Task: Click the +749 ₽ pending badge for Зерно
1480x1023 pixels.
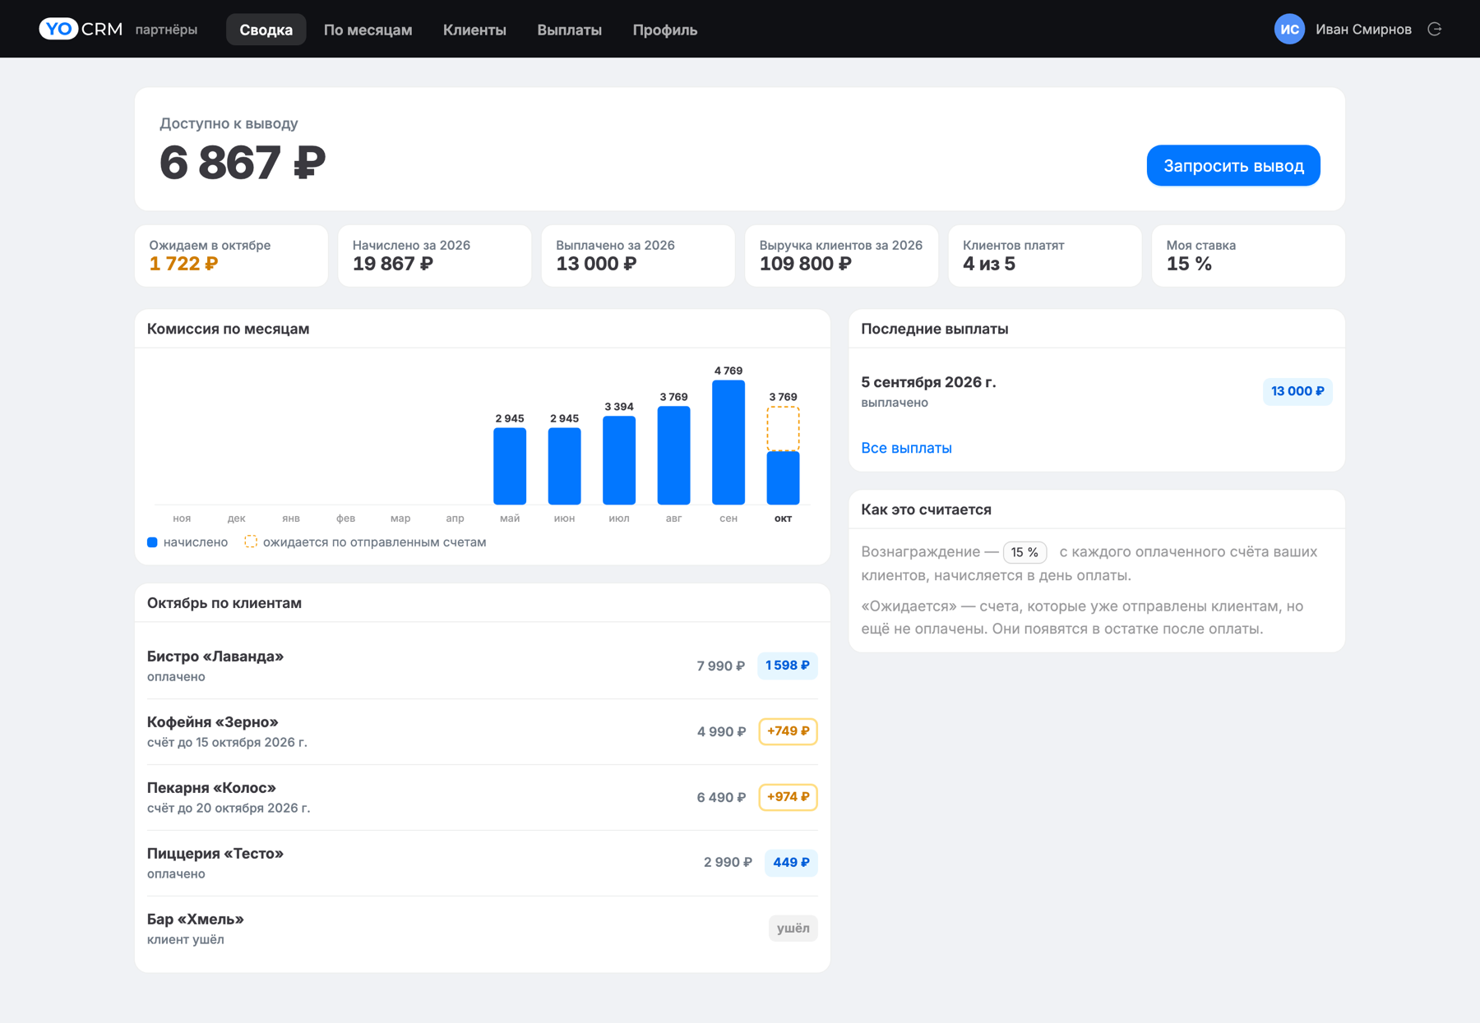Action: coord(788,731)
